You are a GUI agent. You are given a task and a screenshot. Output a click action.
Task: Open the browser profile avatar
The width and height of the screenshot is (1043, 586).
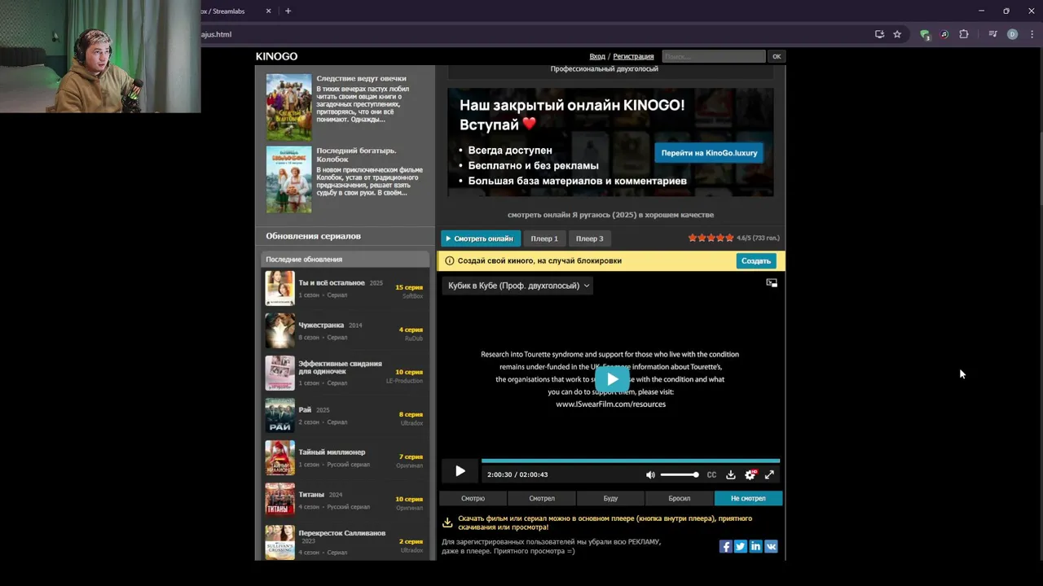click(1012, 34)
